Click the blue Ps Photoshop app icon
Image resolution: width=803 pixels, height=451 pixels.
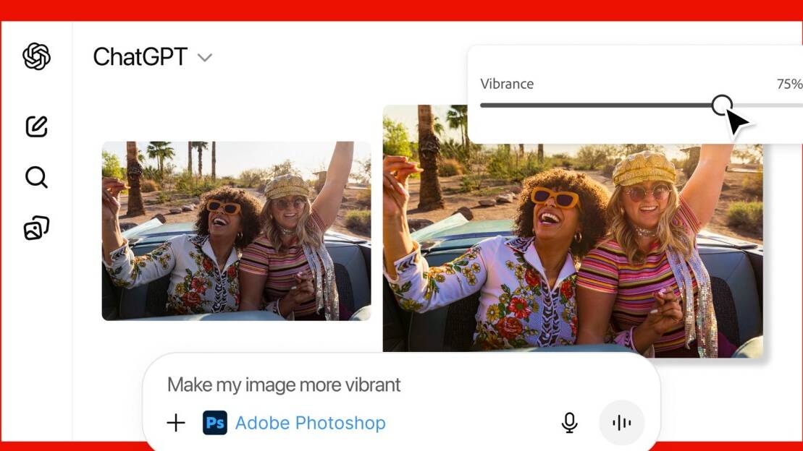tap(215, 423)
